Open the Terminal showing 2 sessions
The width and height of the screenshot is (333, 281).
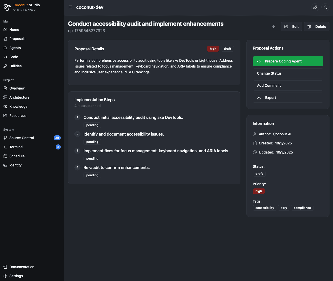pyautogui.click(x=16, y=147)
